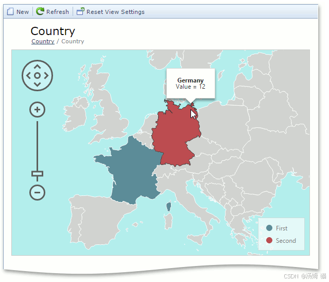This screenshot has height=282, width=329.
Task: Click the gray 'Country' breadcrumb text
Action: [73, 41]
